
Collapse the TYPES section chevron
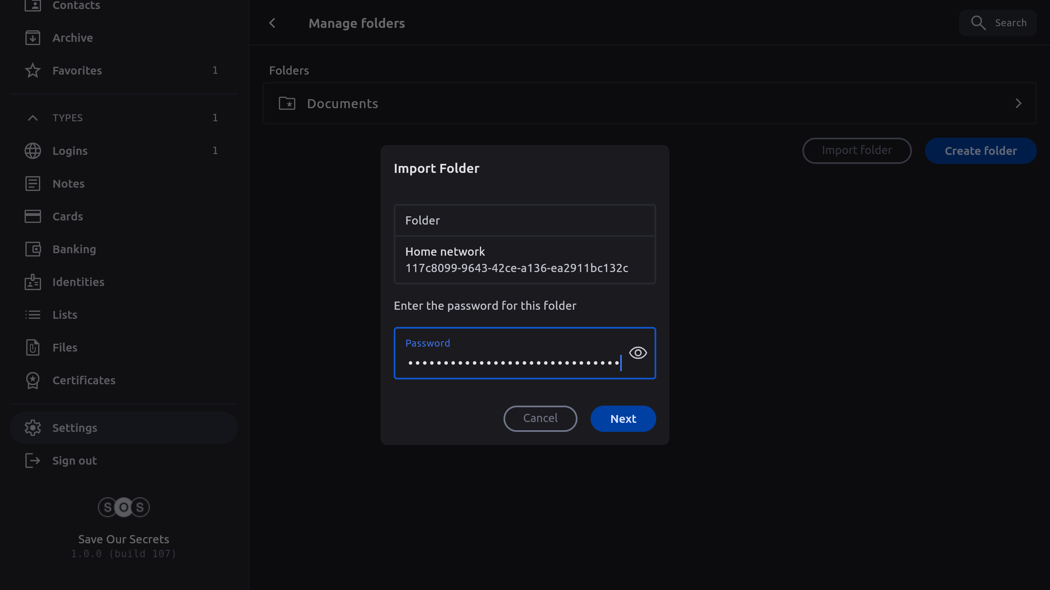coord(33,118)
